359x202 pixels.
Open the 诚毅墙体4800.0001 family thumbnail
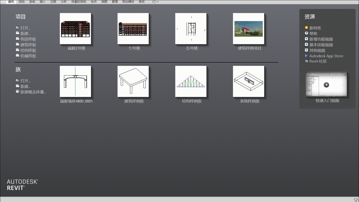point(75,81)
